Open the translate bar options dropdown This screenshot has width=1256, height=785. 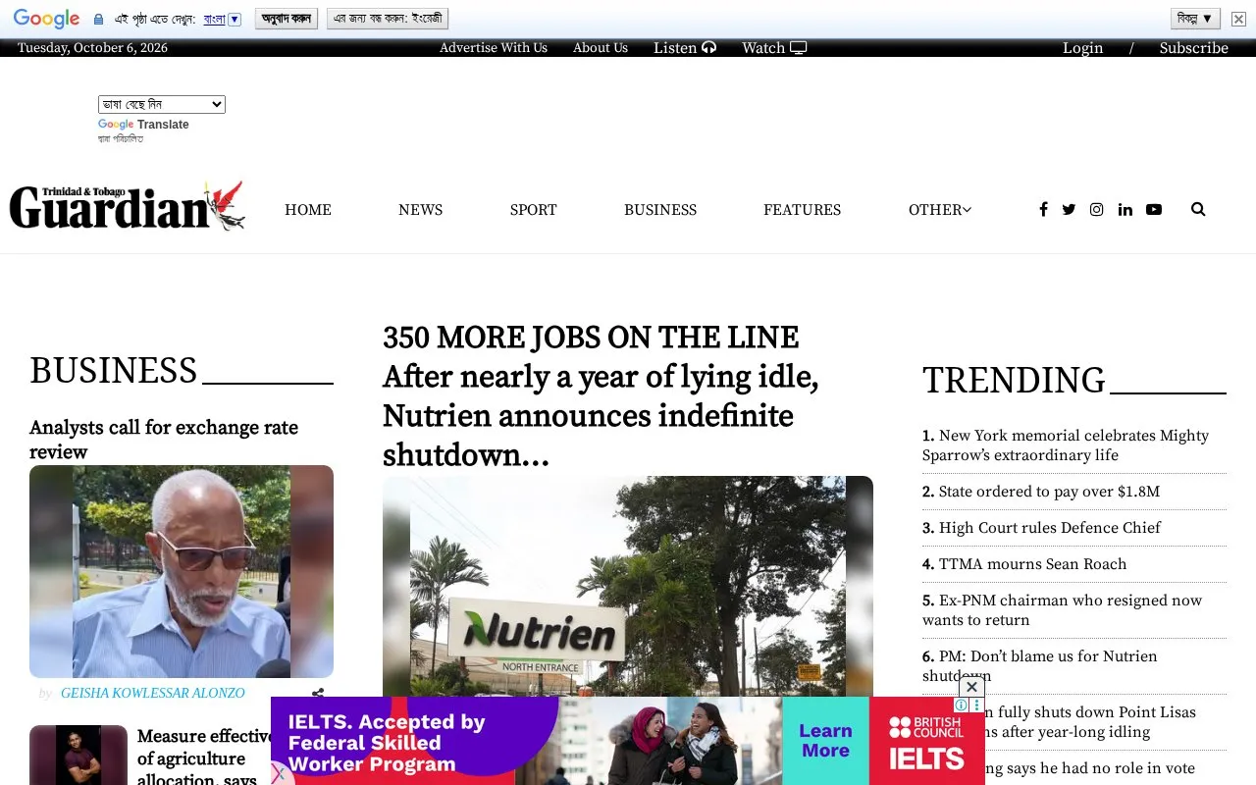coord(1195,19)
